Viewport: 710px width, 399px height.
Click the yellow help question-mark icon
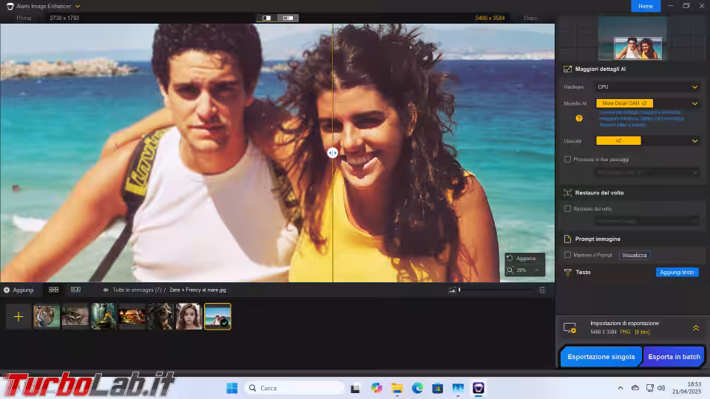pos(578,118)
